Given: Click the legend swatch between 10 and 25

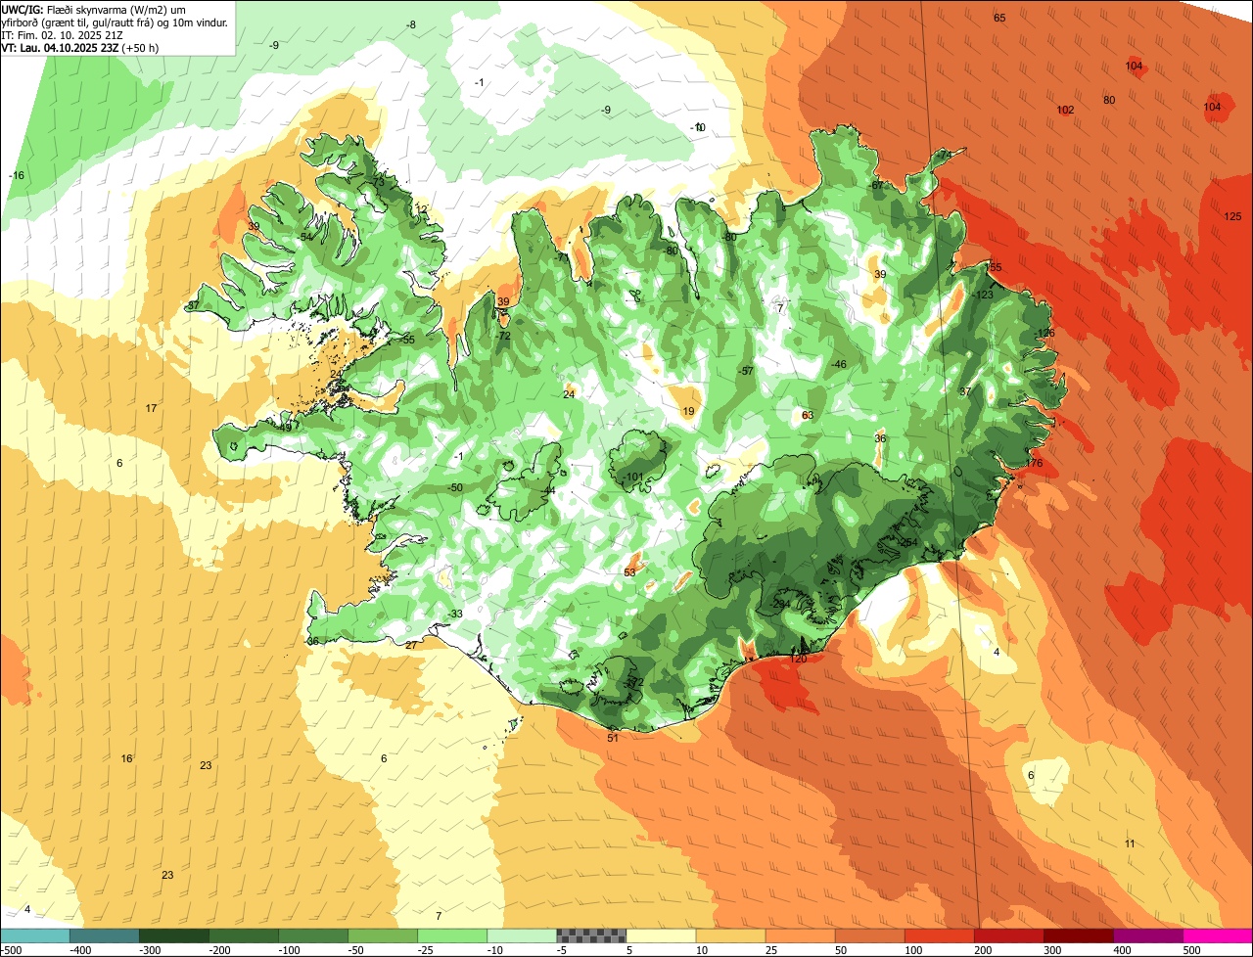Looking at the screenshot, I should point(730,935).
